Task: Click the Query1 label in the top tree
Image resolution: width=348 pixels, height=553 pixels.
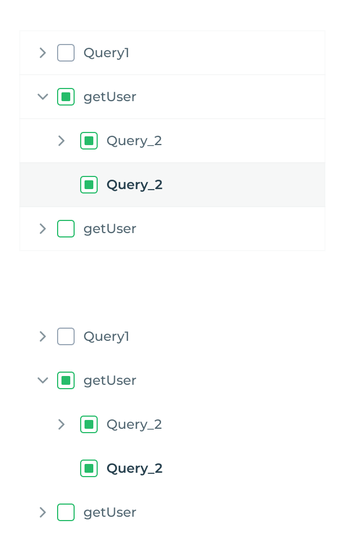Action: pos(106,53)
